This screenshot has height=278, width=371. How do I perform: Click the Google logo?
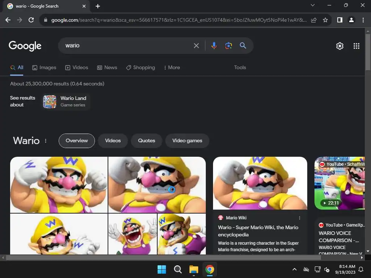tap(25, 46)
